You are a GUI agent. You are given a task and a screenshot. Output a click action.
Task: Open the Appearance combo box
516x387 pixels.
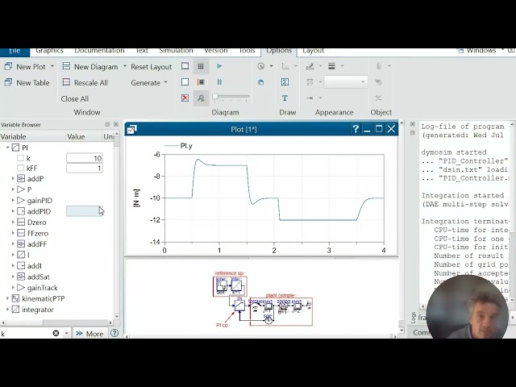[x=345, y=82]
